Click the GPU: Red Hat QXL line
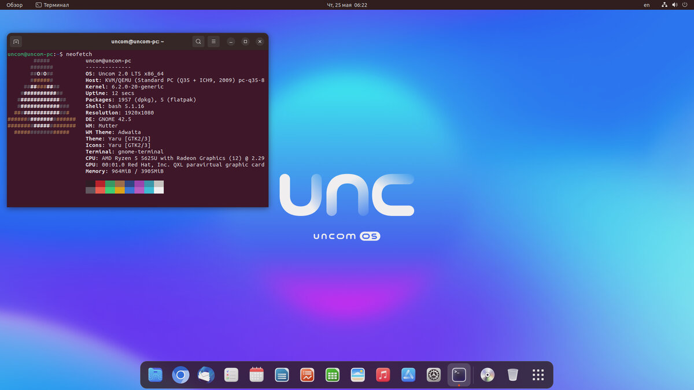694x390 pixels. coord(175,165)
